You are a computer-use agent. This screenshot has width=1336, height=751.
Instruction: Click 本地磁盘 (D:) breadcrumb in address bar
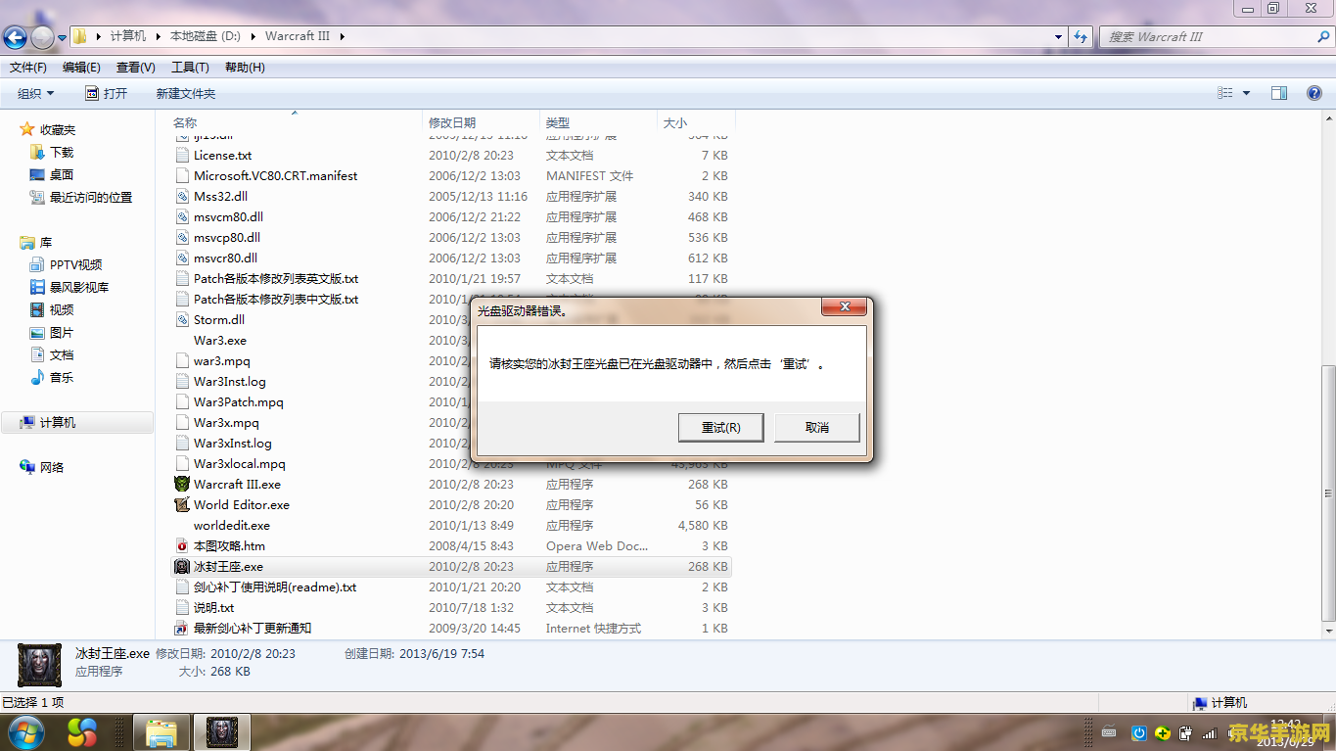coord(205,36)
